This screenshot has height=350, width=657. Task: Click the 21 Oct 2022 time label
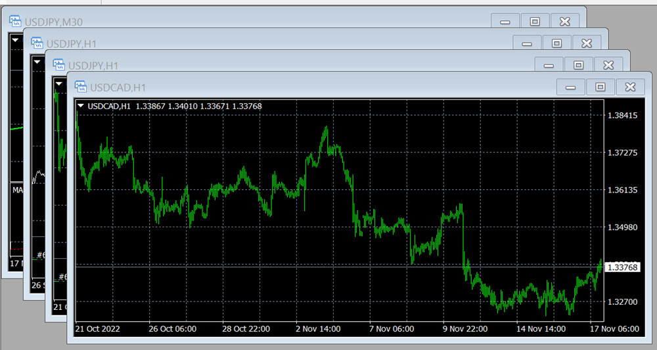tap(98, 328)
